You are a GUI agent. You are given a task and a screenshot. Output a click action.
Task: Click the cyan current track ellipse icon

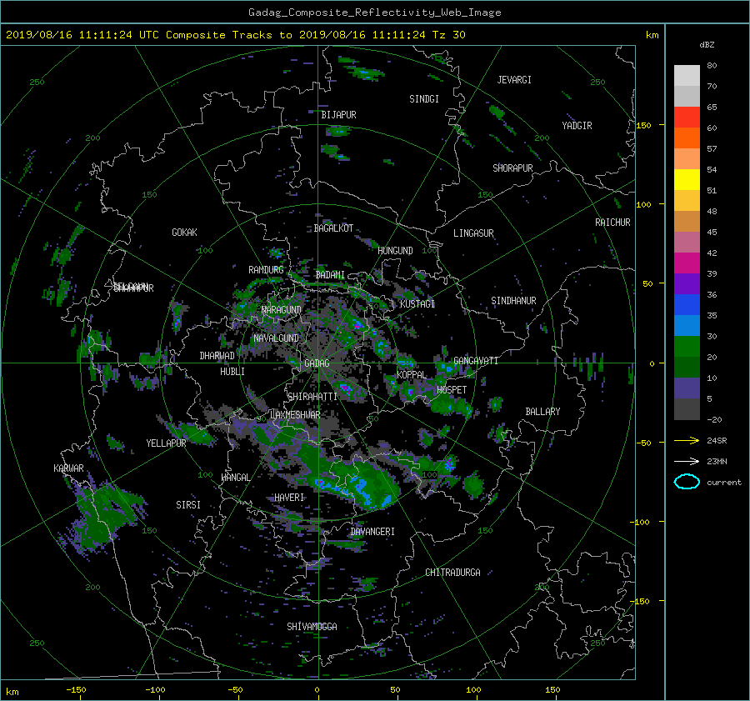[x=687, y=482]
